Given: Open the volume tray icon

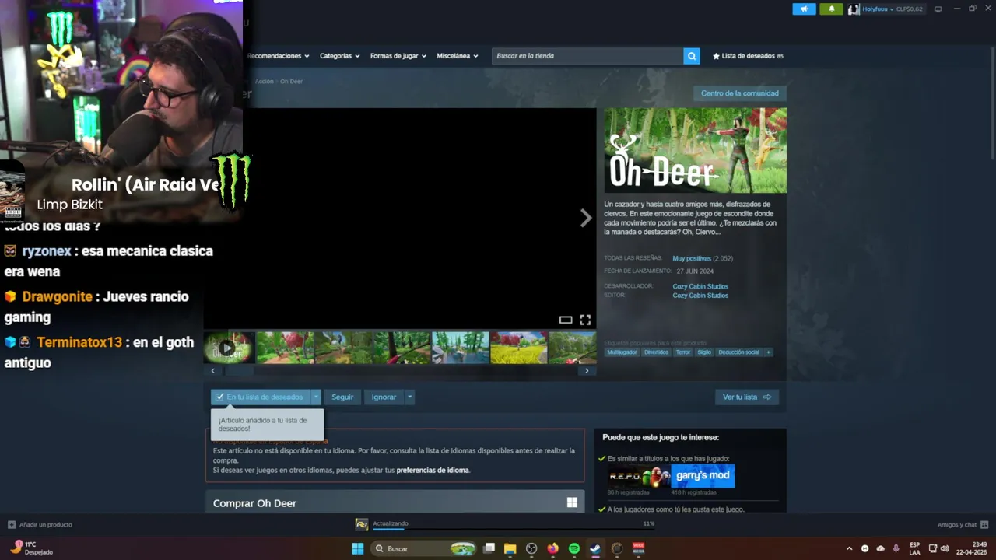Looking at the screenshot, I should coord(945,548).
